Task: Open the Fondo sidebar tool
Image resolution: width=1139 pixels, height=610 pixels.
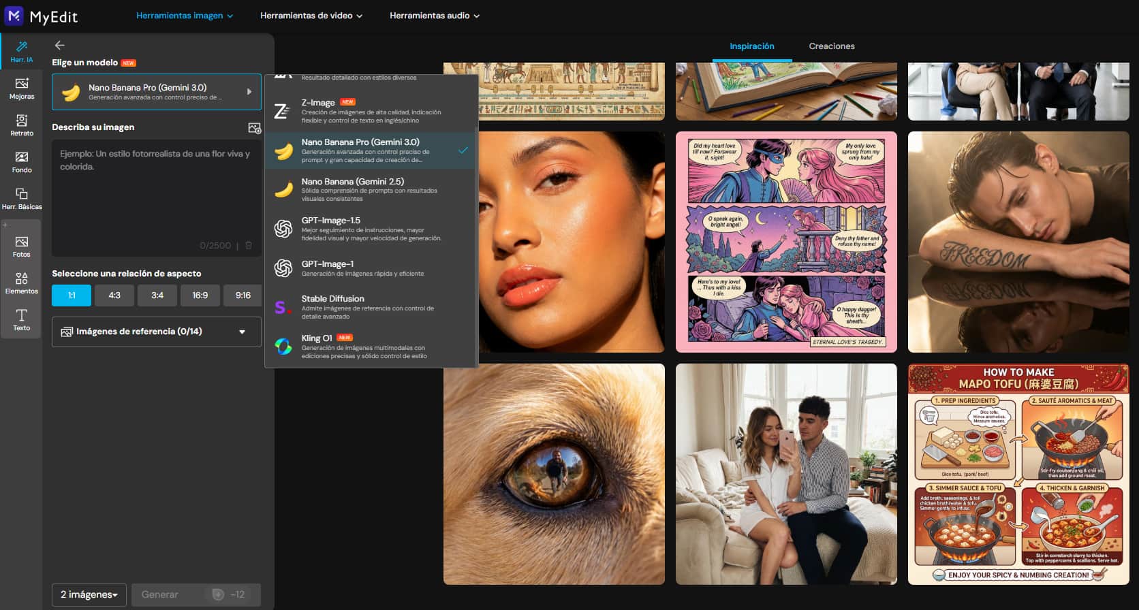Action: click(x=21, y=162)
